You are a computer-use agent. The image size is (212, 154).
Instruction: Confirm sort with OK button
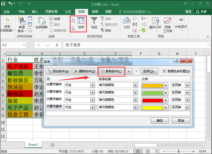160,121
